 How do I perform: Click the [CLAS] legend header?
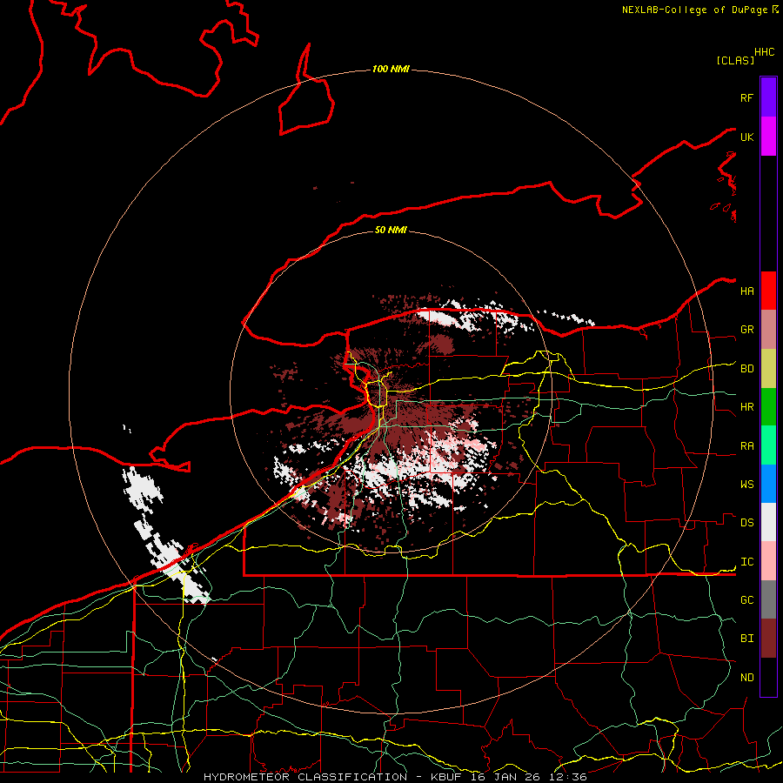coord(735,60)
